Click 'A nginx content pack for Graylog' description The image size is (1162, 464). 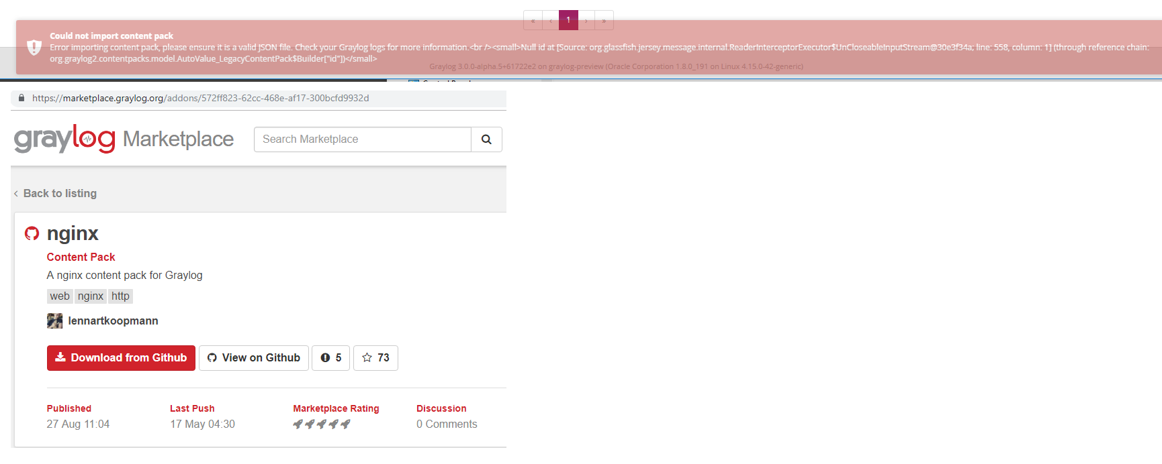[124, 275]
